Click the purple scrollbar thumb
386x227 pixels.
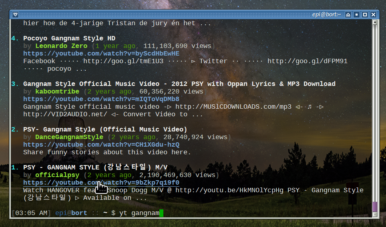click(x=375, y=207)
